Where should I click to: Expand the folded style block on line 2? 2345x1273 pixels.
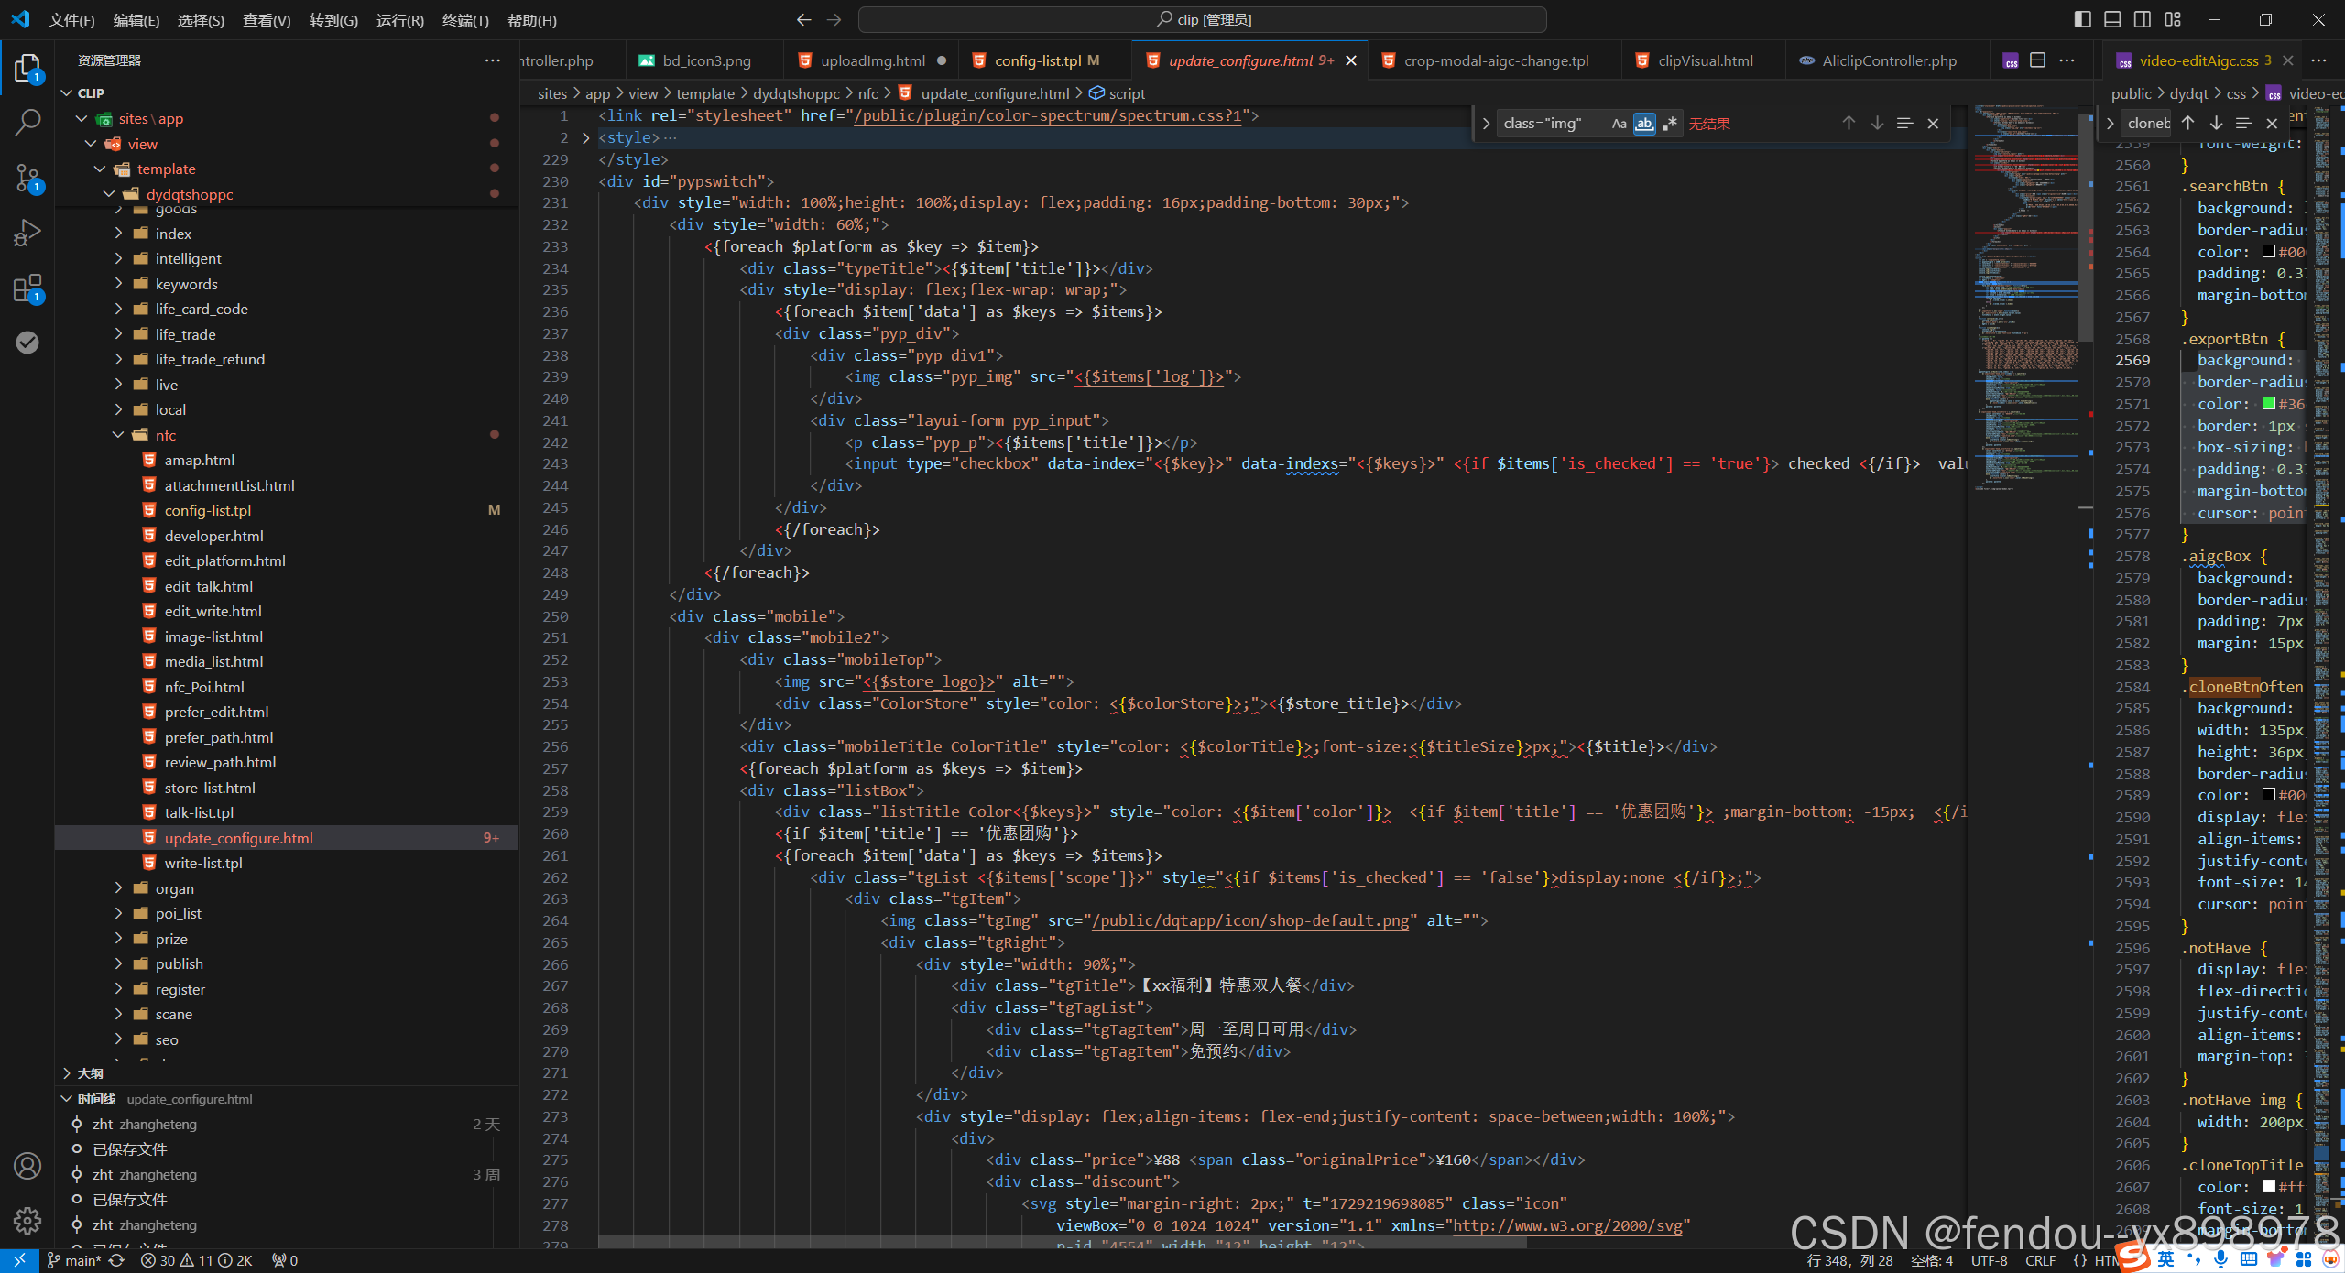(586, 137)
